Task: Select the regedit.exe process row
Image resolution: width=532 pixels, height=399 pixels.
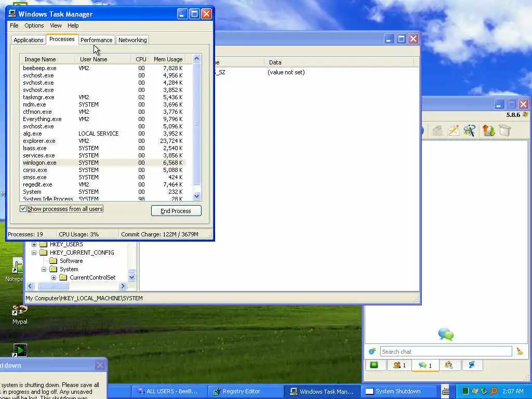Action: [x=103, y=184]
